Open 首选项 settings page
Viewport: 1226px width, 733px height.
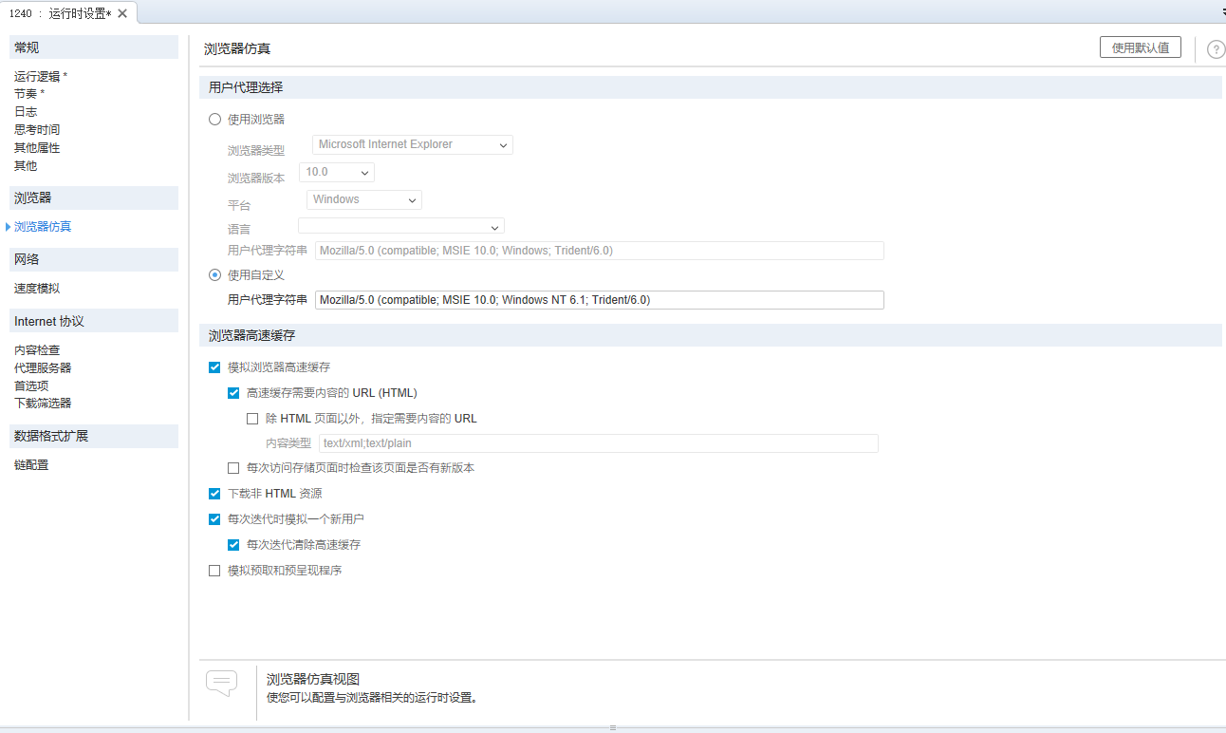(31, 386)
